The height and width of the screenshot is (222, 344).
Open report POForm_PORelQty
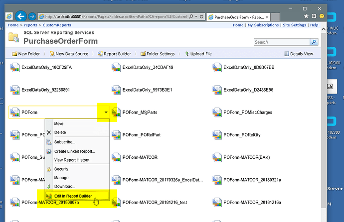tap(242, 135)
